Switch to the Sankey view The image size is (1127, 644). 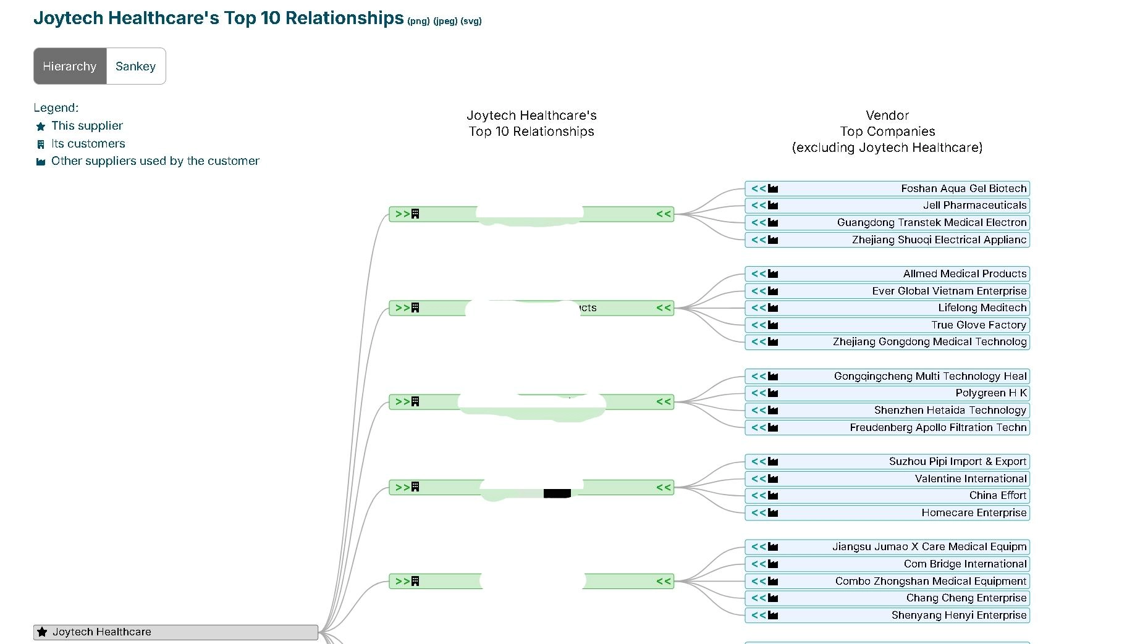coord(135,66)
